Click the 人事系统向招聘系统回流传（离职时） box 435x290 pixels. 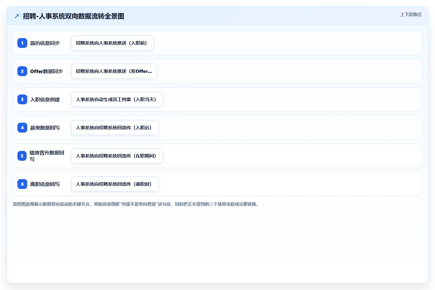[x=115, y=184]
